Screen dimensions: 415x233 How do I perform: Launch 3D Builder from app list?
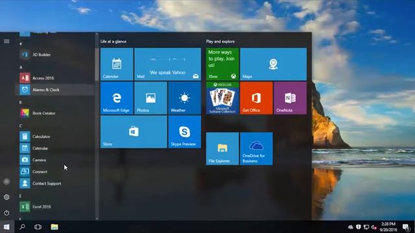[x=55, y=54]
